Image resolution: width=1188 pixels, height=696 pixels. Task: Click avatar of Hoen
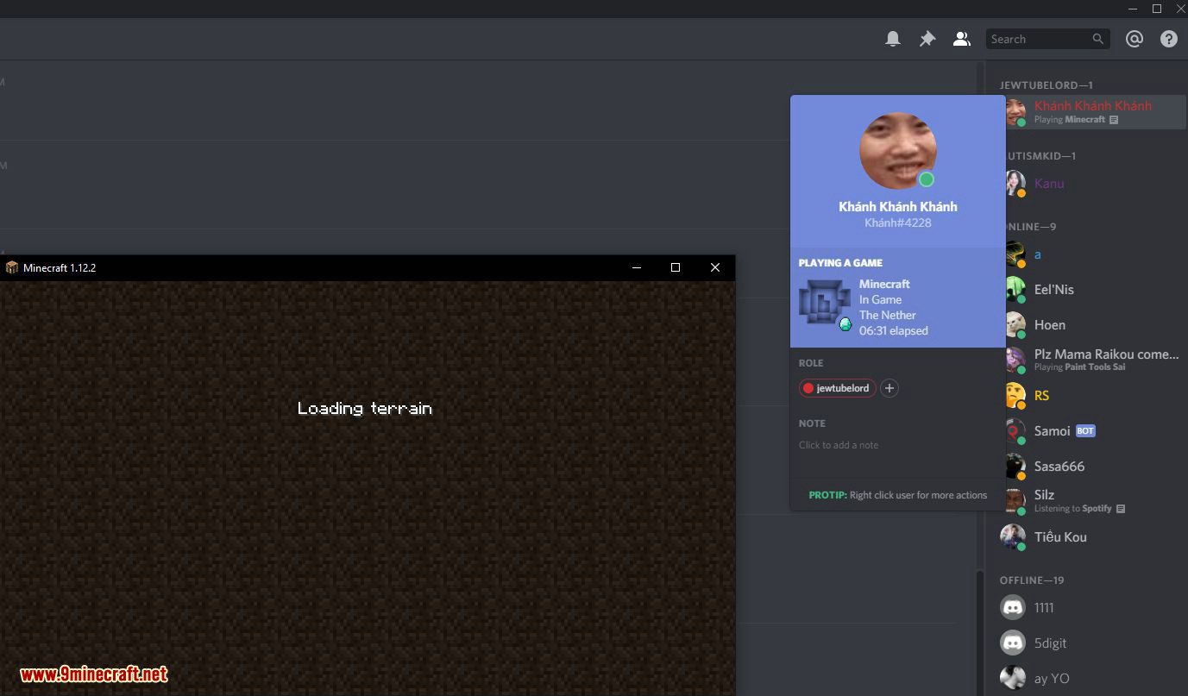tap(1014, 325)
